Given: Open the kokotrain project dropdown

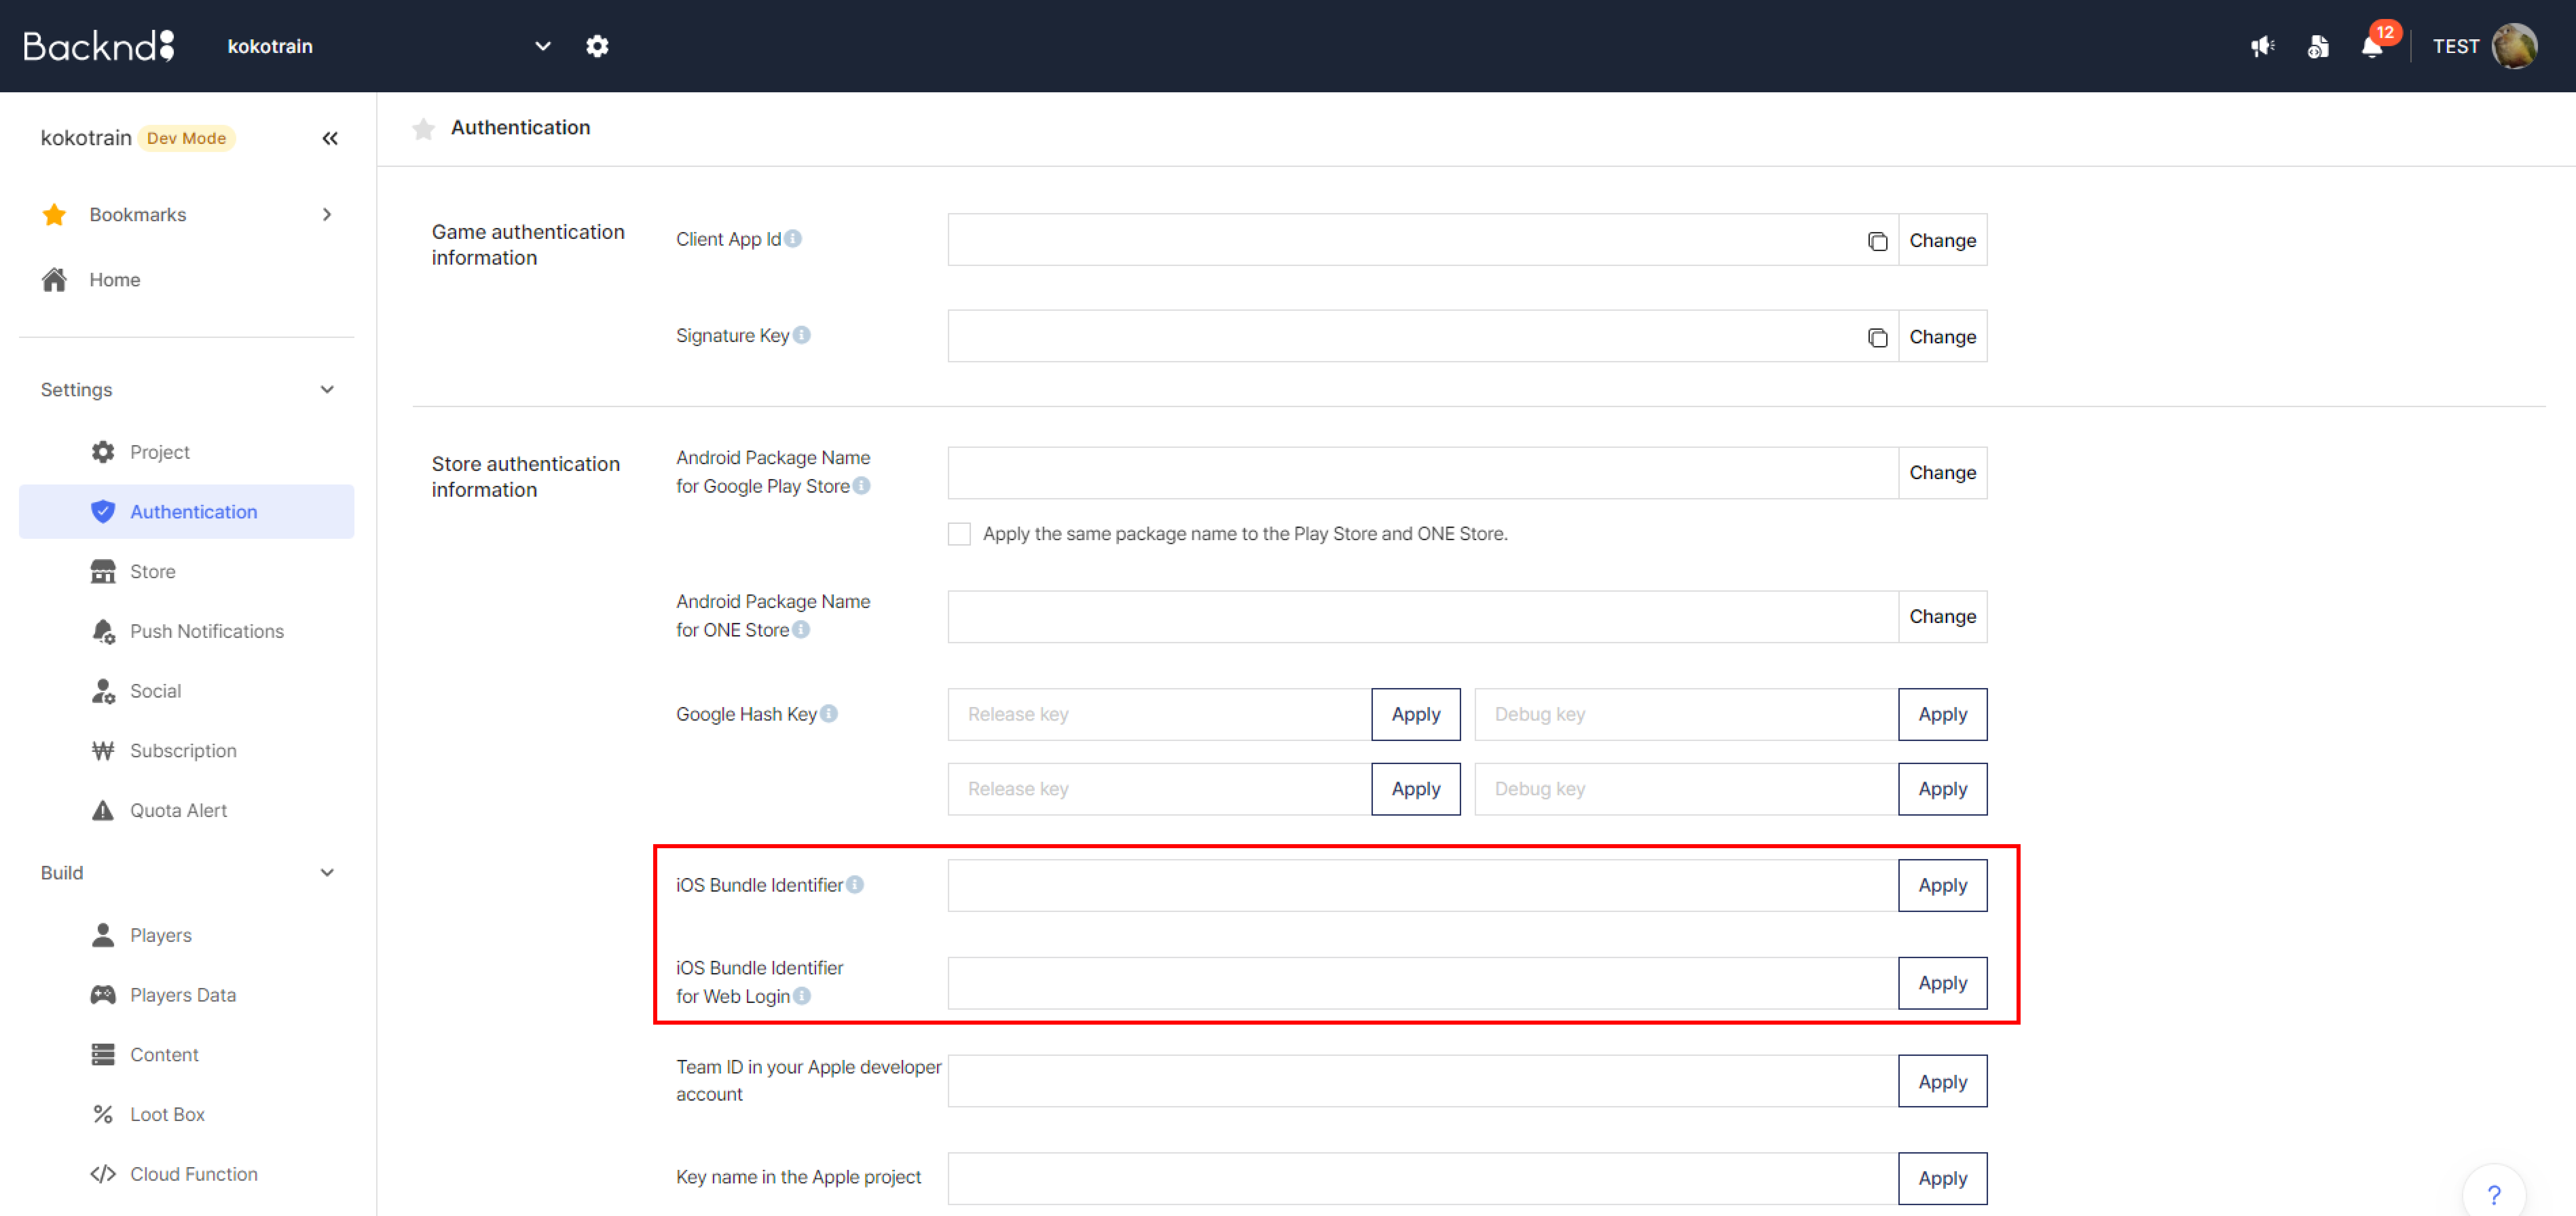Looking at the screenshot, I should tap(390, 46).
